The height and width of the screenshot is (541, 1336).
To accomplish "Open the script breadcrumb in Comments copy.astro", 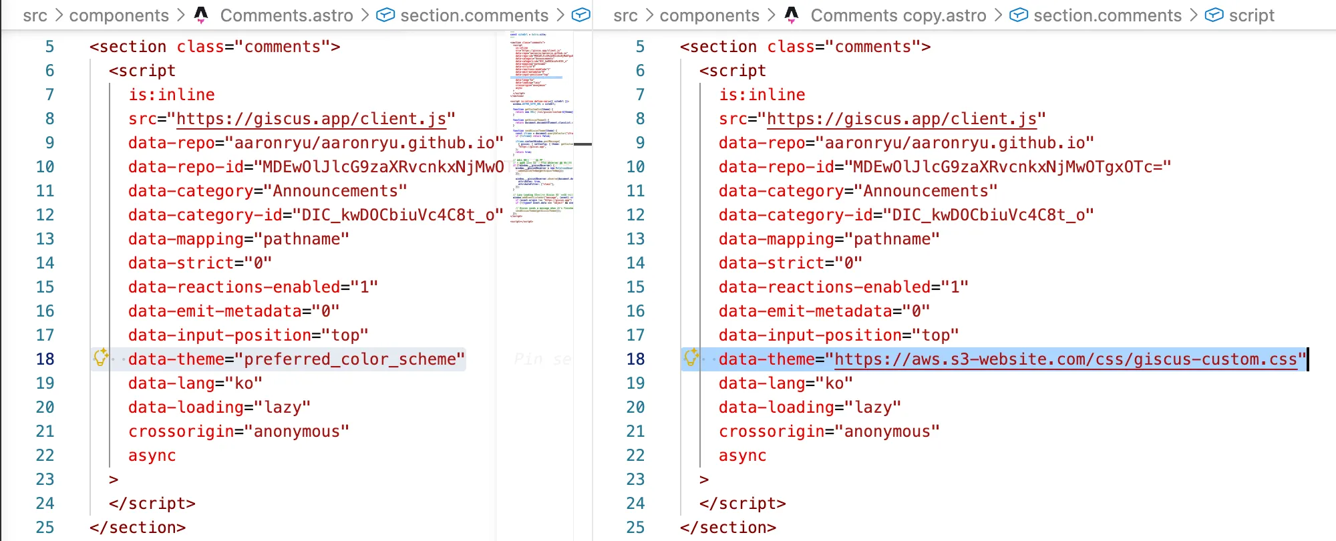I will (1252, 15).
